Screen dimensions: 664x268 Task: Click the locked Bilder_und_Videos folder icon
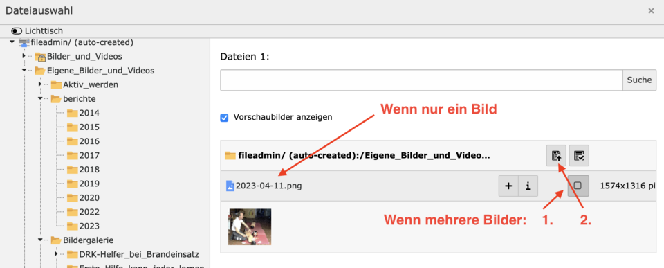coord(40,57)
